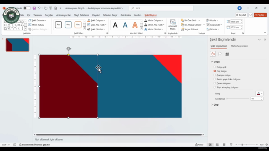Switch to Normal view icon in status bar
This screenshot has height=151, width=269.
coord(210,145)
